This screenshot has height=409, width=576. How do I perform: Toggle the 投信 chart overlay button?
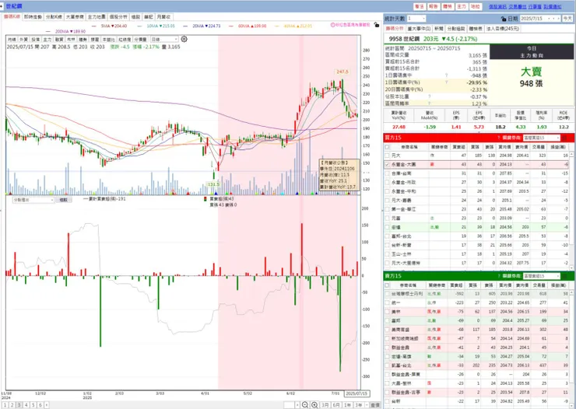(x=35, y=39)
